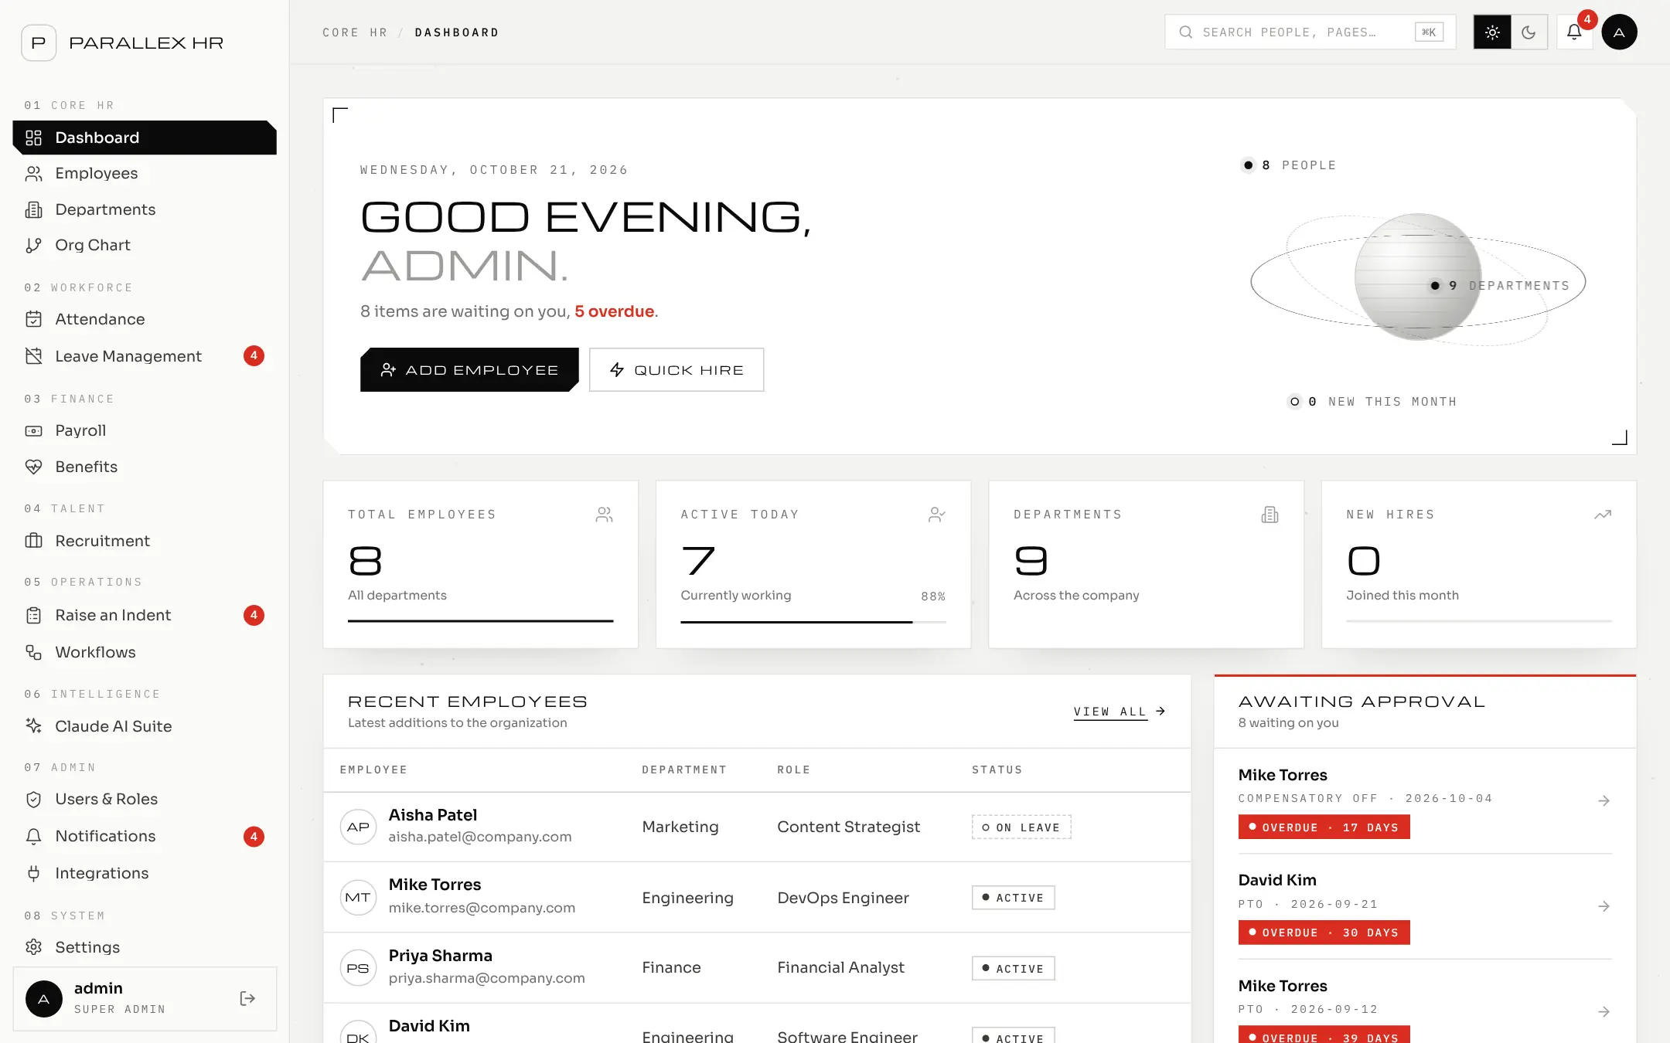Click Core HR breadcrumb link
This screenshot has width=1670, height=1043.
coord(355,32)
